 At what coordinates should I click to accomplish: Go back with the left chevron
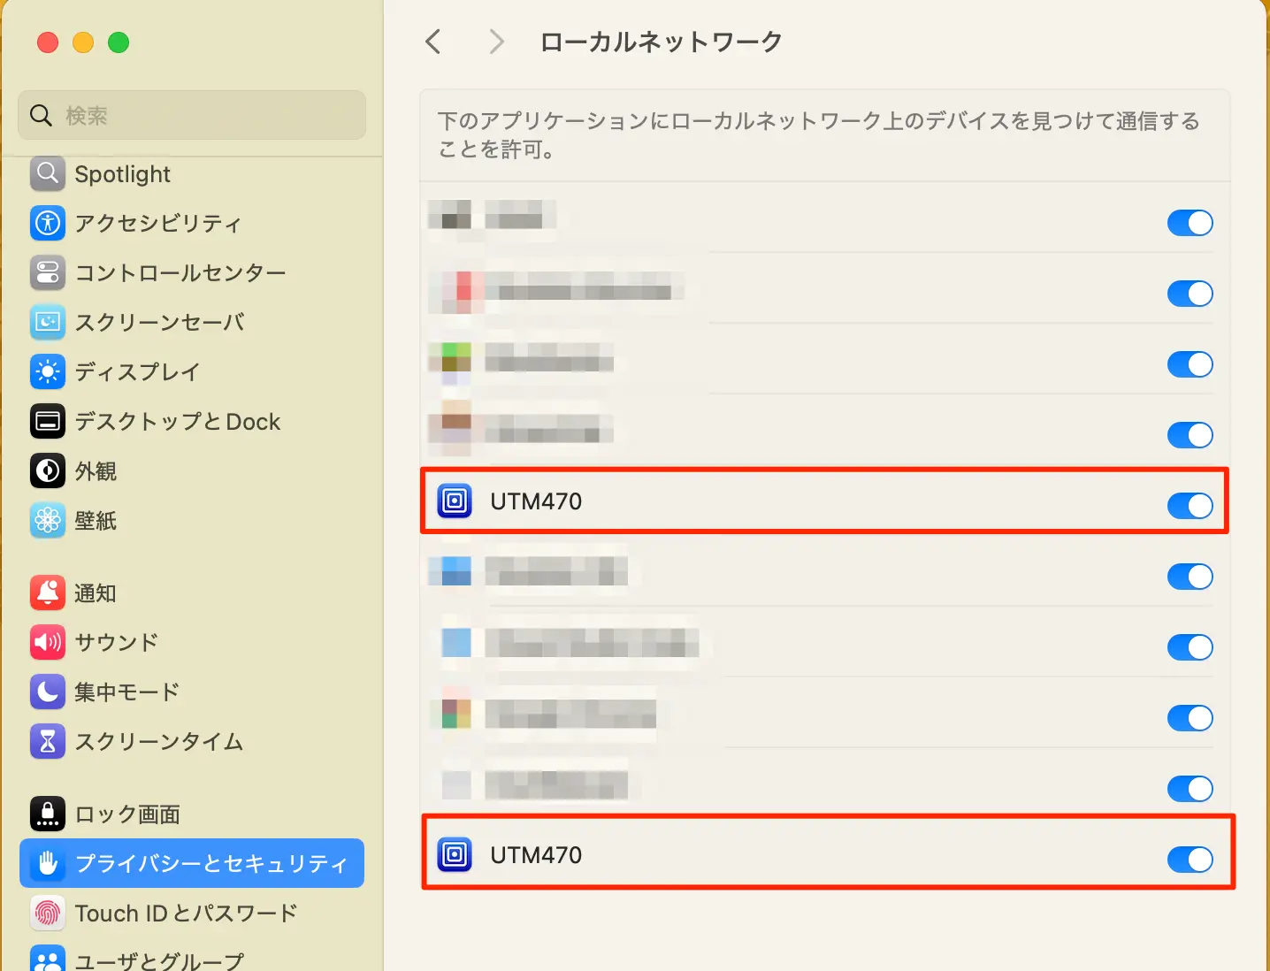pyautogui.click(x=432, y=42)
